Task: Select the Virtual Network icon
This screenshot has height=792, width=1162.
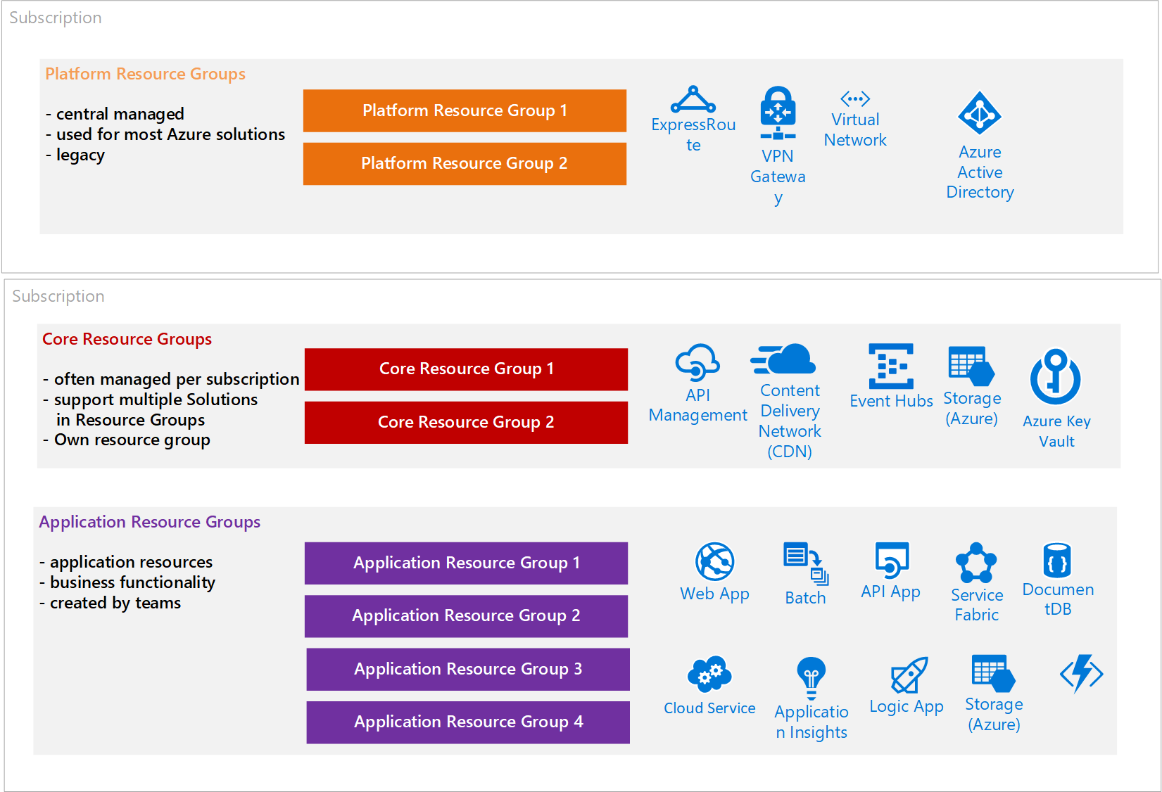Action: point(854,98)
